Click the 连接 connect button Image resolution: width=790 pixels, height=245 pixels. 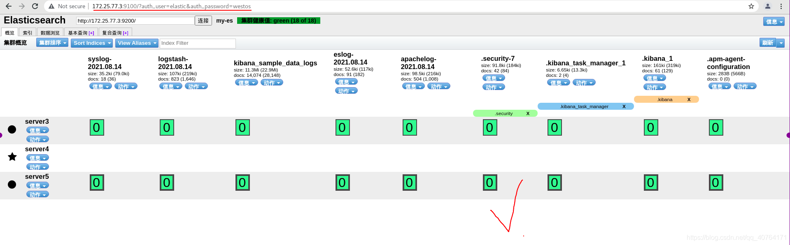pos(203,21)
